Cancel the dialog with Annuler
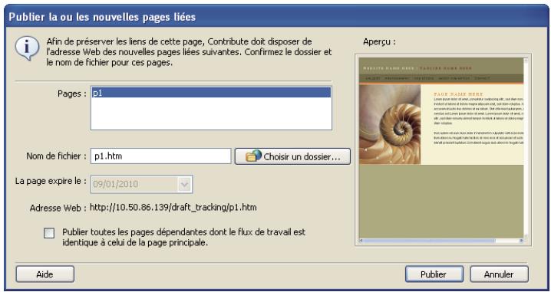 [x=499, y=274]
